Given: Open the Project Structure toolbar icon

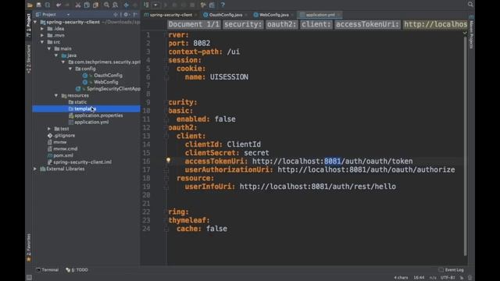Looking at the screenshot, I should (212, 5).
